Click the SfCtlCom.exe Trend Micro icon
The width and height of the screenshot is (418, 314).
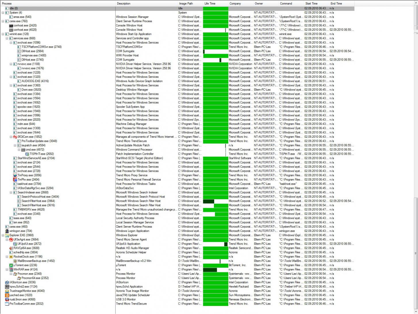15,137
